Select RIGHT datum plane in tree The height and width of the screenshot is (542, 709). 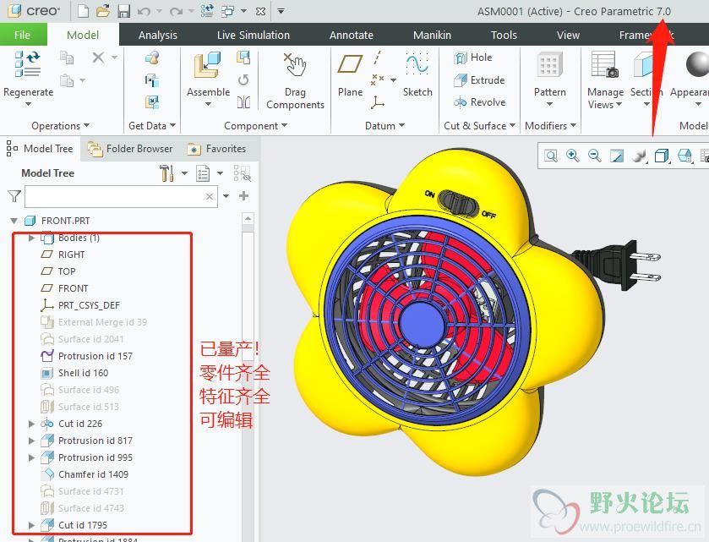click(63, 255)
